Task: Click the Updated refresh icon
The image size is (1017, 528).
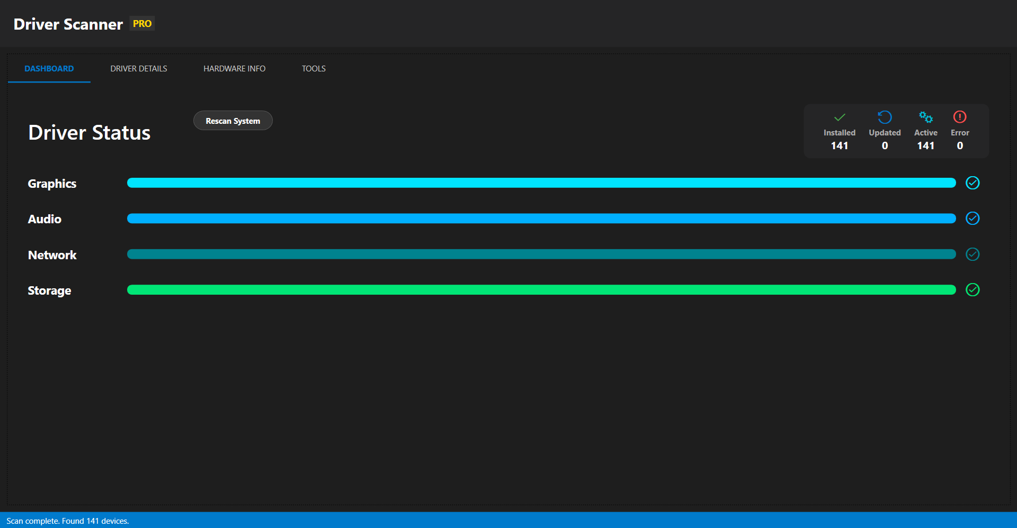Action: click(884, 117)
